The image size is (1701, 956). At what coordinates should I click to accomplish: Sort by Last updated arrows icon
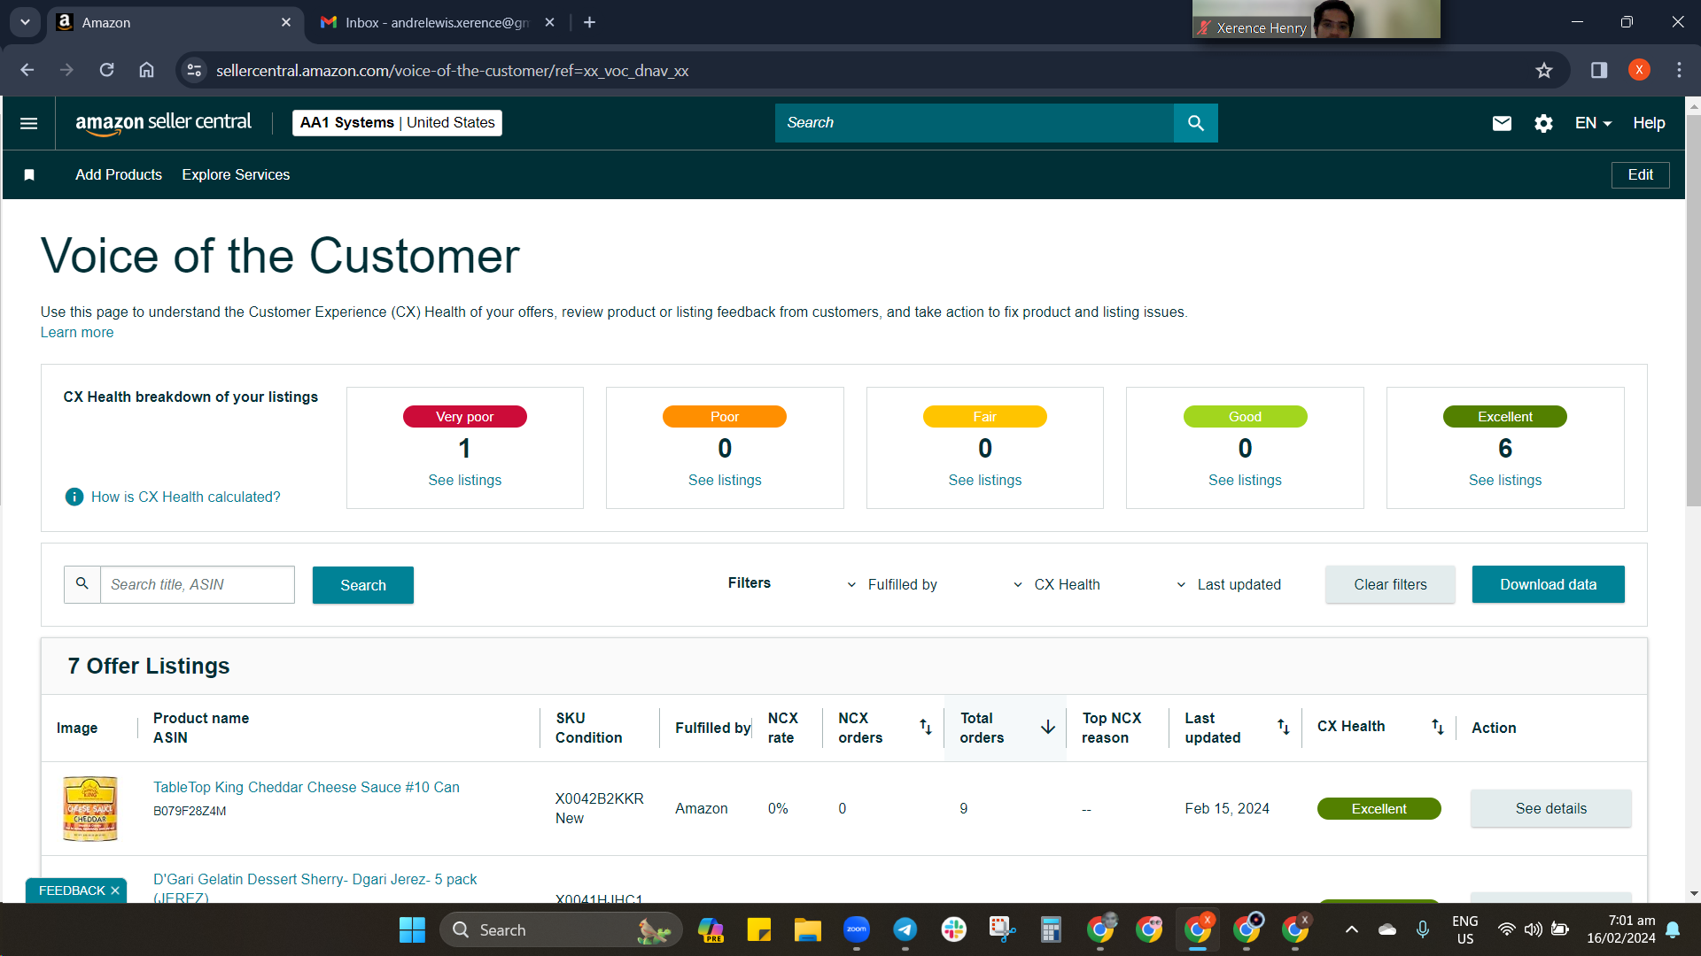coord(1283,727)
